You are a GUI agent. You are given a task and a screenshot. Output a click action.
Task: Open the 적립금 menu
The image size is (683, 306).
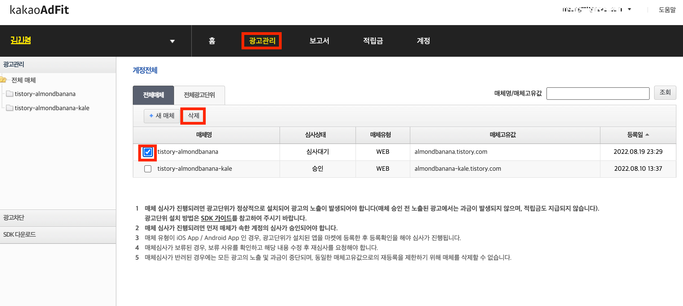[373, 41]
